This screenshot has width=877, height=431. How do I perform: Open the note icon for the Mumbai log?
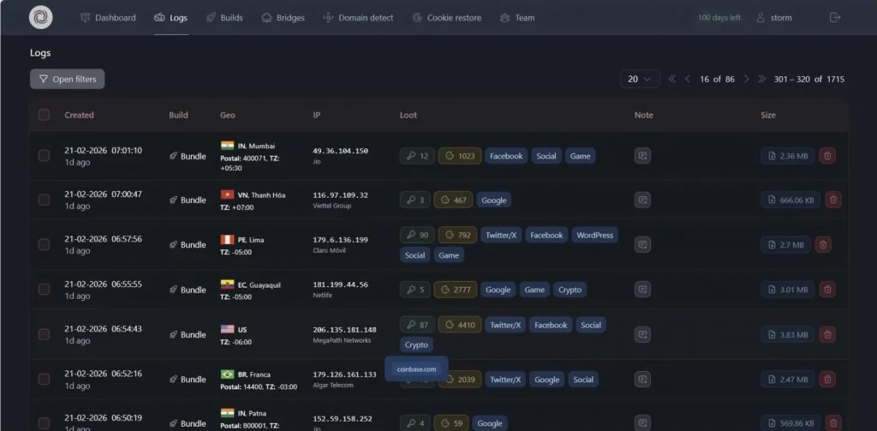coord(642,156)
